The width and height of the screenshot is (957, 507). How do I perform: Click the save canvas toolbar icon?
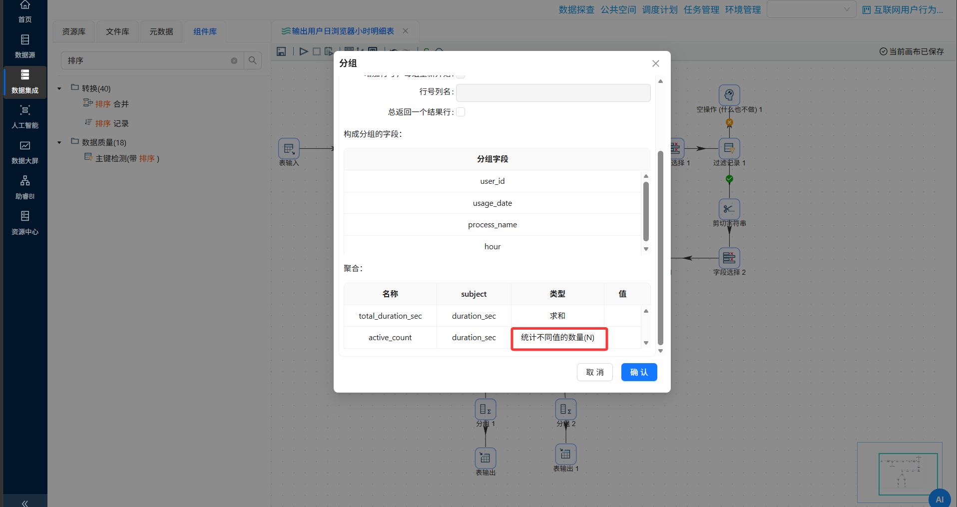pos(281,51)
